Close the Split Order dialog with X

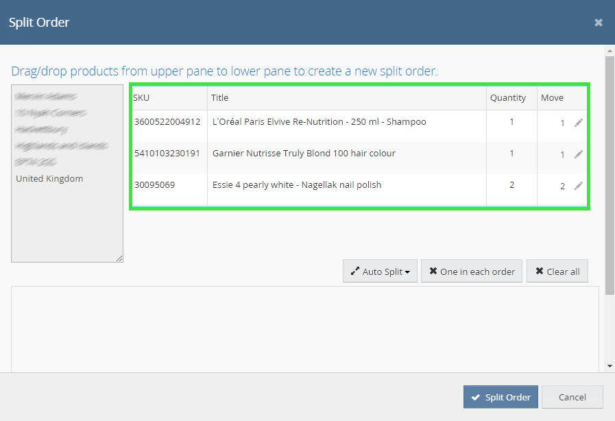[599, 23]
